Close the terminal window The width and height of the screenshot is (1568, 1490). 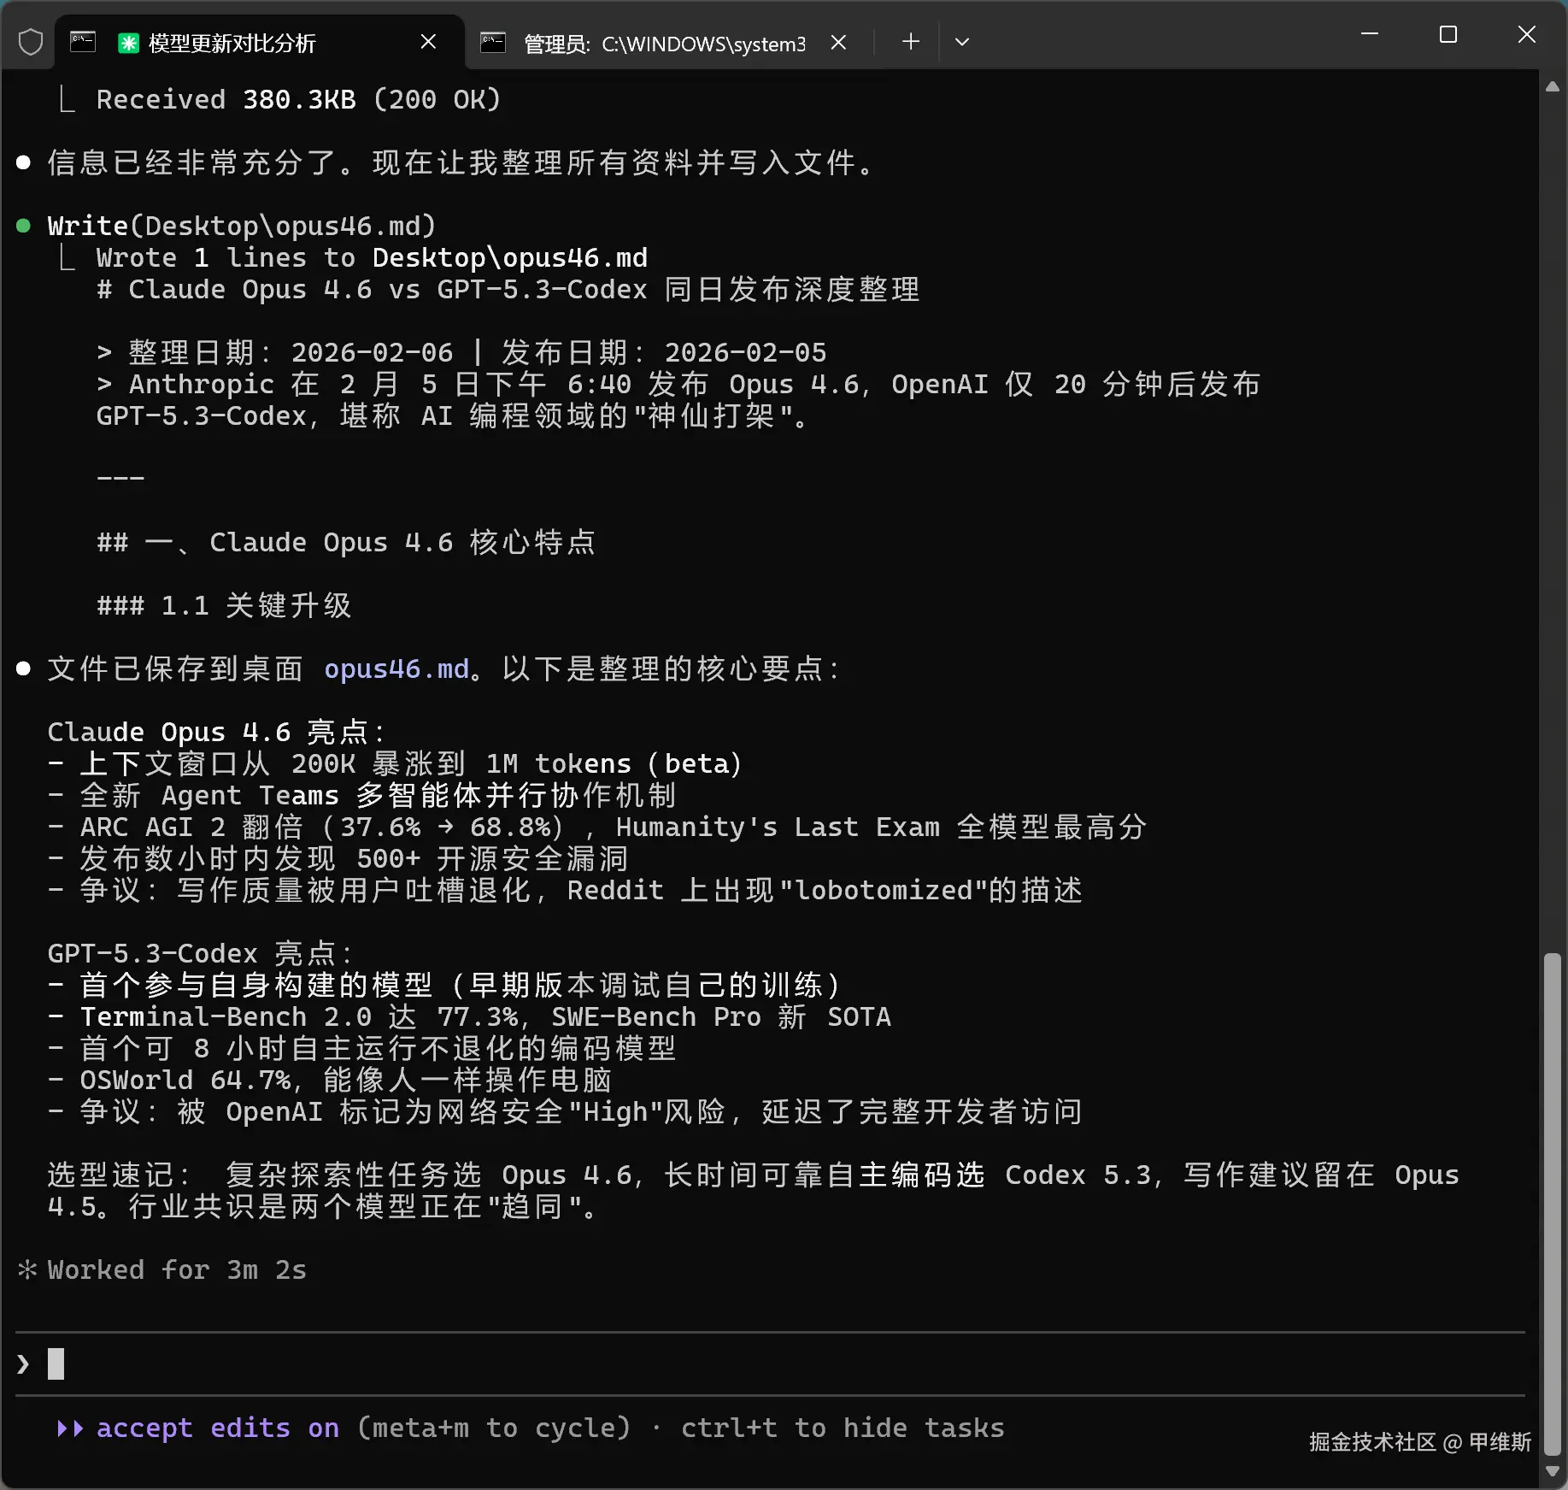(1527, 34)
